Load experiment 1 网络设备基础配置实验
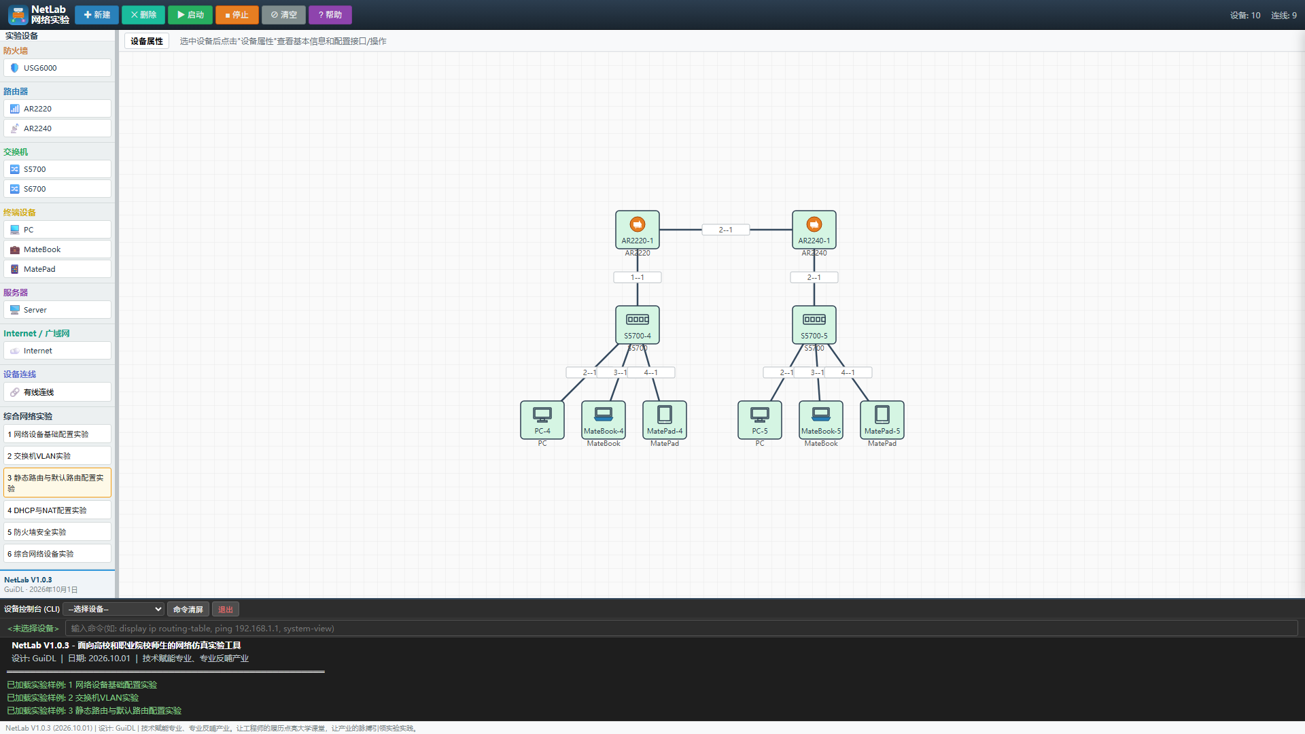The width and height of the screenshot is (1305, 734). pyautogui.click(x=57, y=434)
